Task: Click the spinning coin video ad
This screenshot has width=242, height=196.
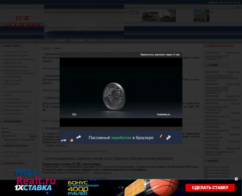Action: pos(121,92)
